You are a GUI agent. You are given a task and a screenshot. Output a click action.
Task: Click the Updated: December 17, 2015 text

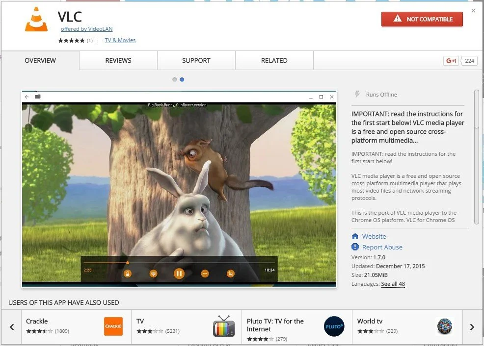click(388, 266)
